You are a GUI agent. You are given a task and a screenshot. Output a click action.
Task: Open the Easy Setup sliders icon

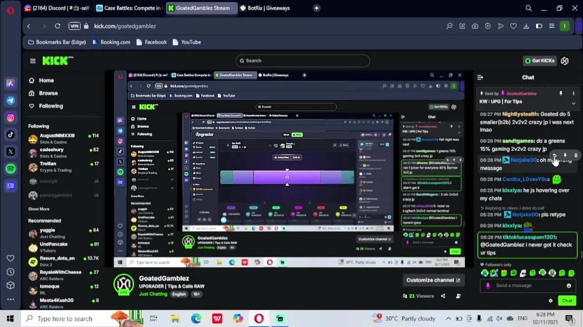tap(552, 26)
